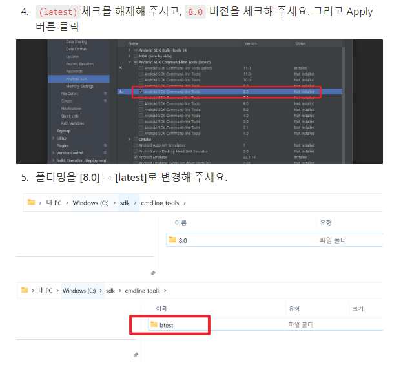Click the pending-delete X icon on the latest row
Screen dimensions: 401x365
(x=121, y=68)
